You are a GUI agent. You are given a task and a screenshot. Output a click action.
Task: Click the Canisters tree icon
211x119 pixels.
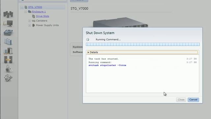click(34, 21)
